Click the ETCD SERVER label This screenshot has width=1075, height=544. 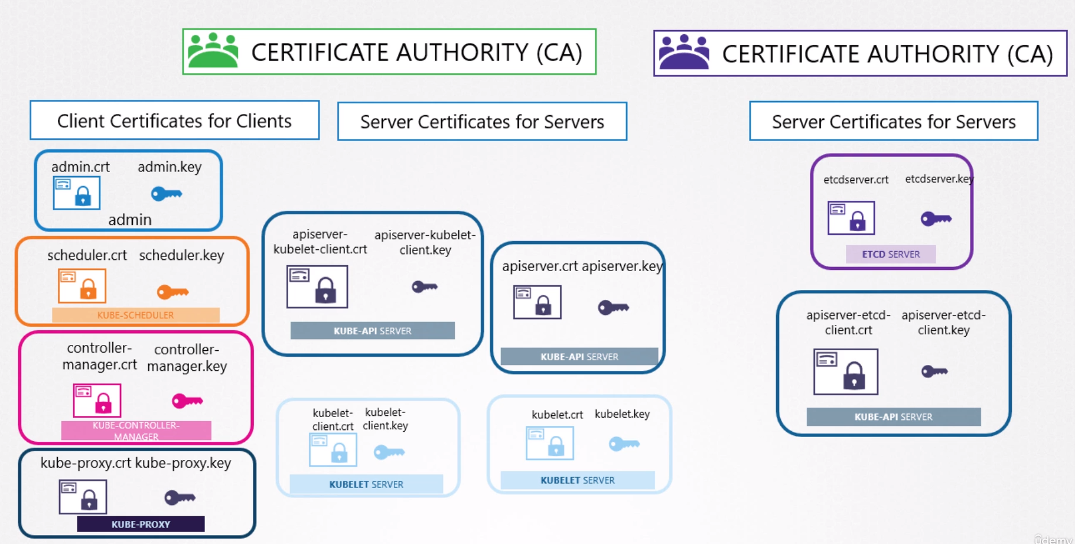(x=891, y=254)
